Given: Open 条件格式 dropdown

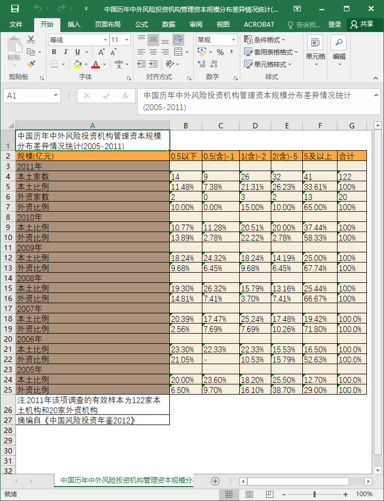Looking at the screenshot, I should point(264,40).
